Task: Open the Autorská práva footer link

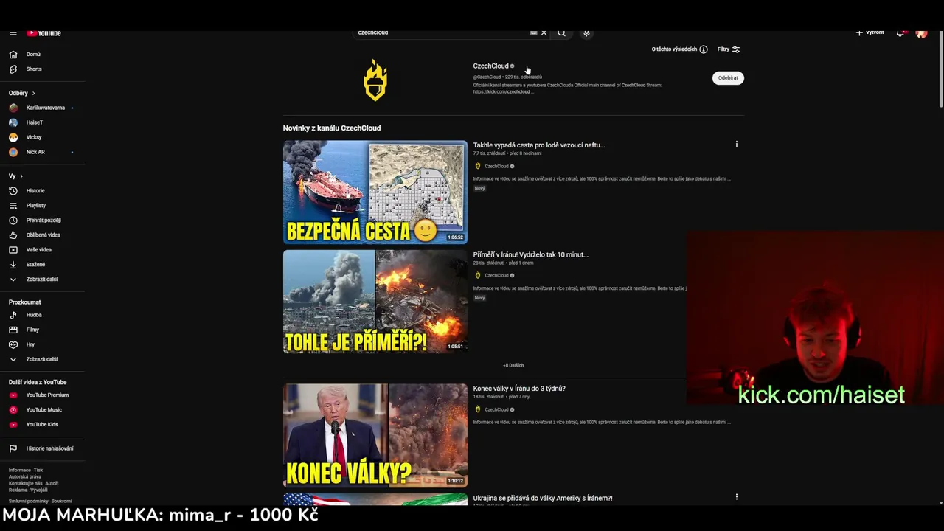Action: pyautogui.click(x=25, y=476)
